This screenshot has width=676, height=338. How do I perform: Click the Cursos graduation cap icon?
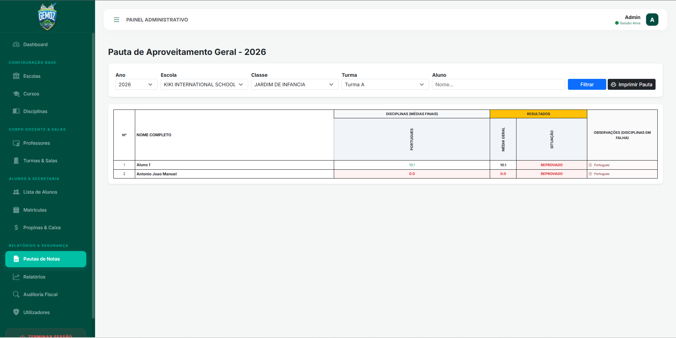(x=16, y=94)
